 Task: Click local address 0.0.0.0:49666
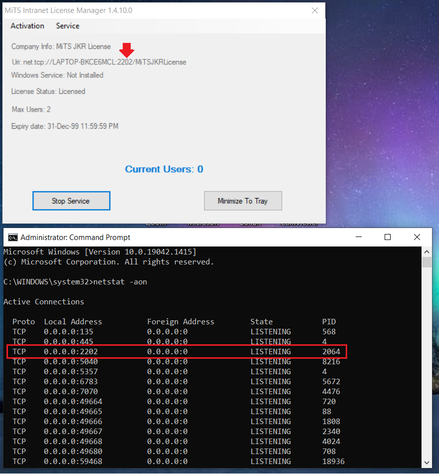click(73, 422)
